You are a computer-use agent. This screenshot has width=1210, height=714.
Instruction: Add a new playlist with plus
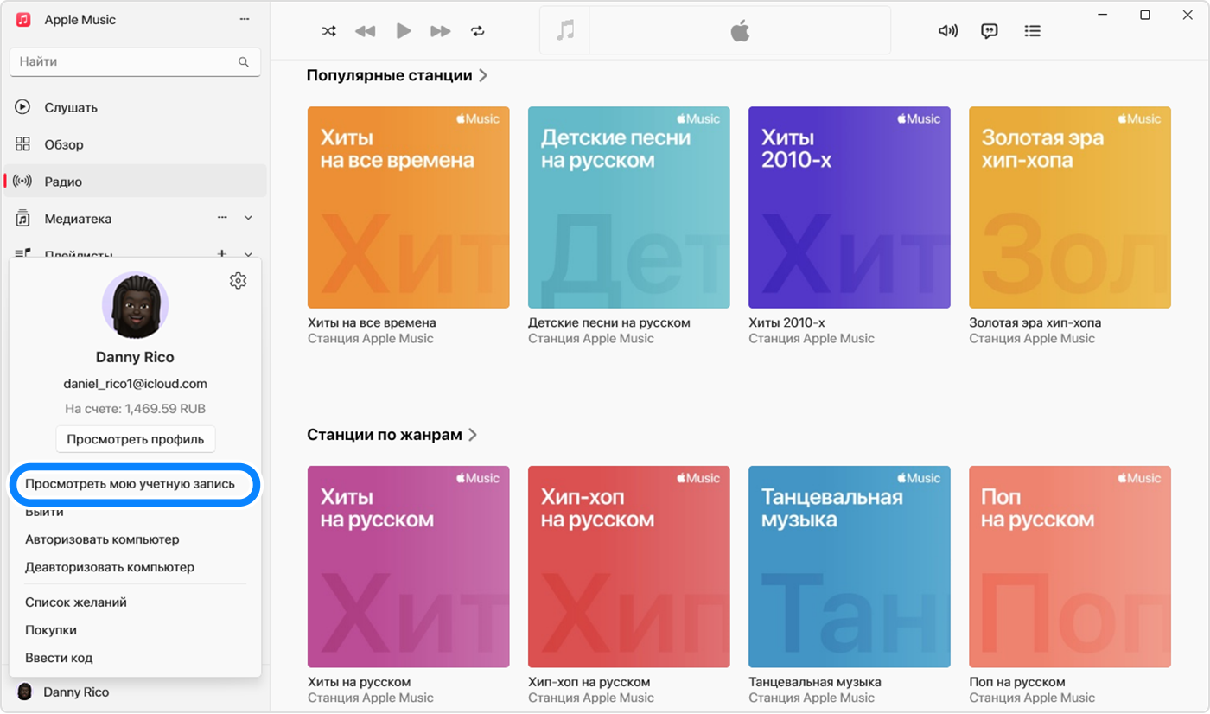[x=222, y=253]
